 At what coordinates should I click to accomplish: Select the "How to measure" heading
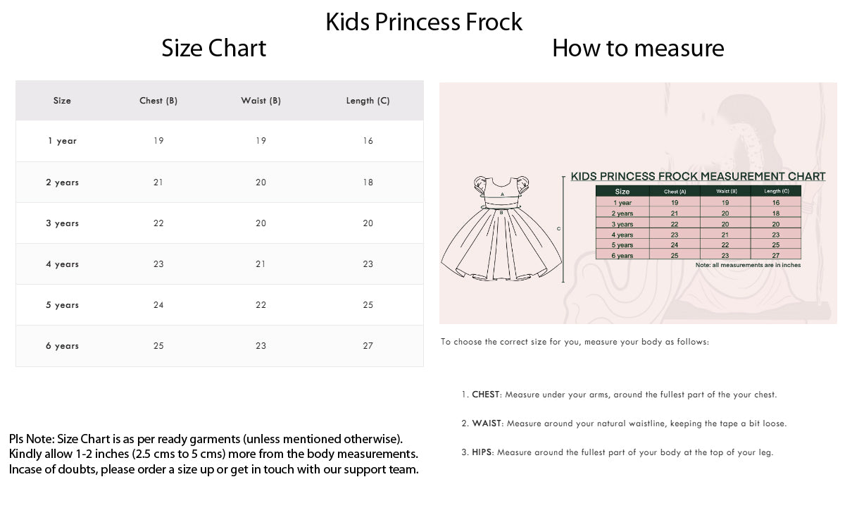(638, 48)
